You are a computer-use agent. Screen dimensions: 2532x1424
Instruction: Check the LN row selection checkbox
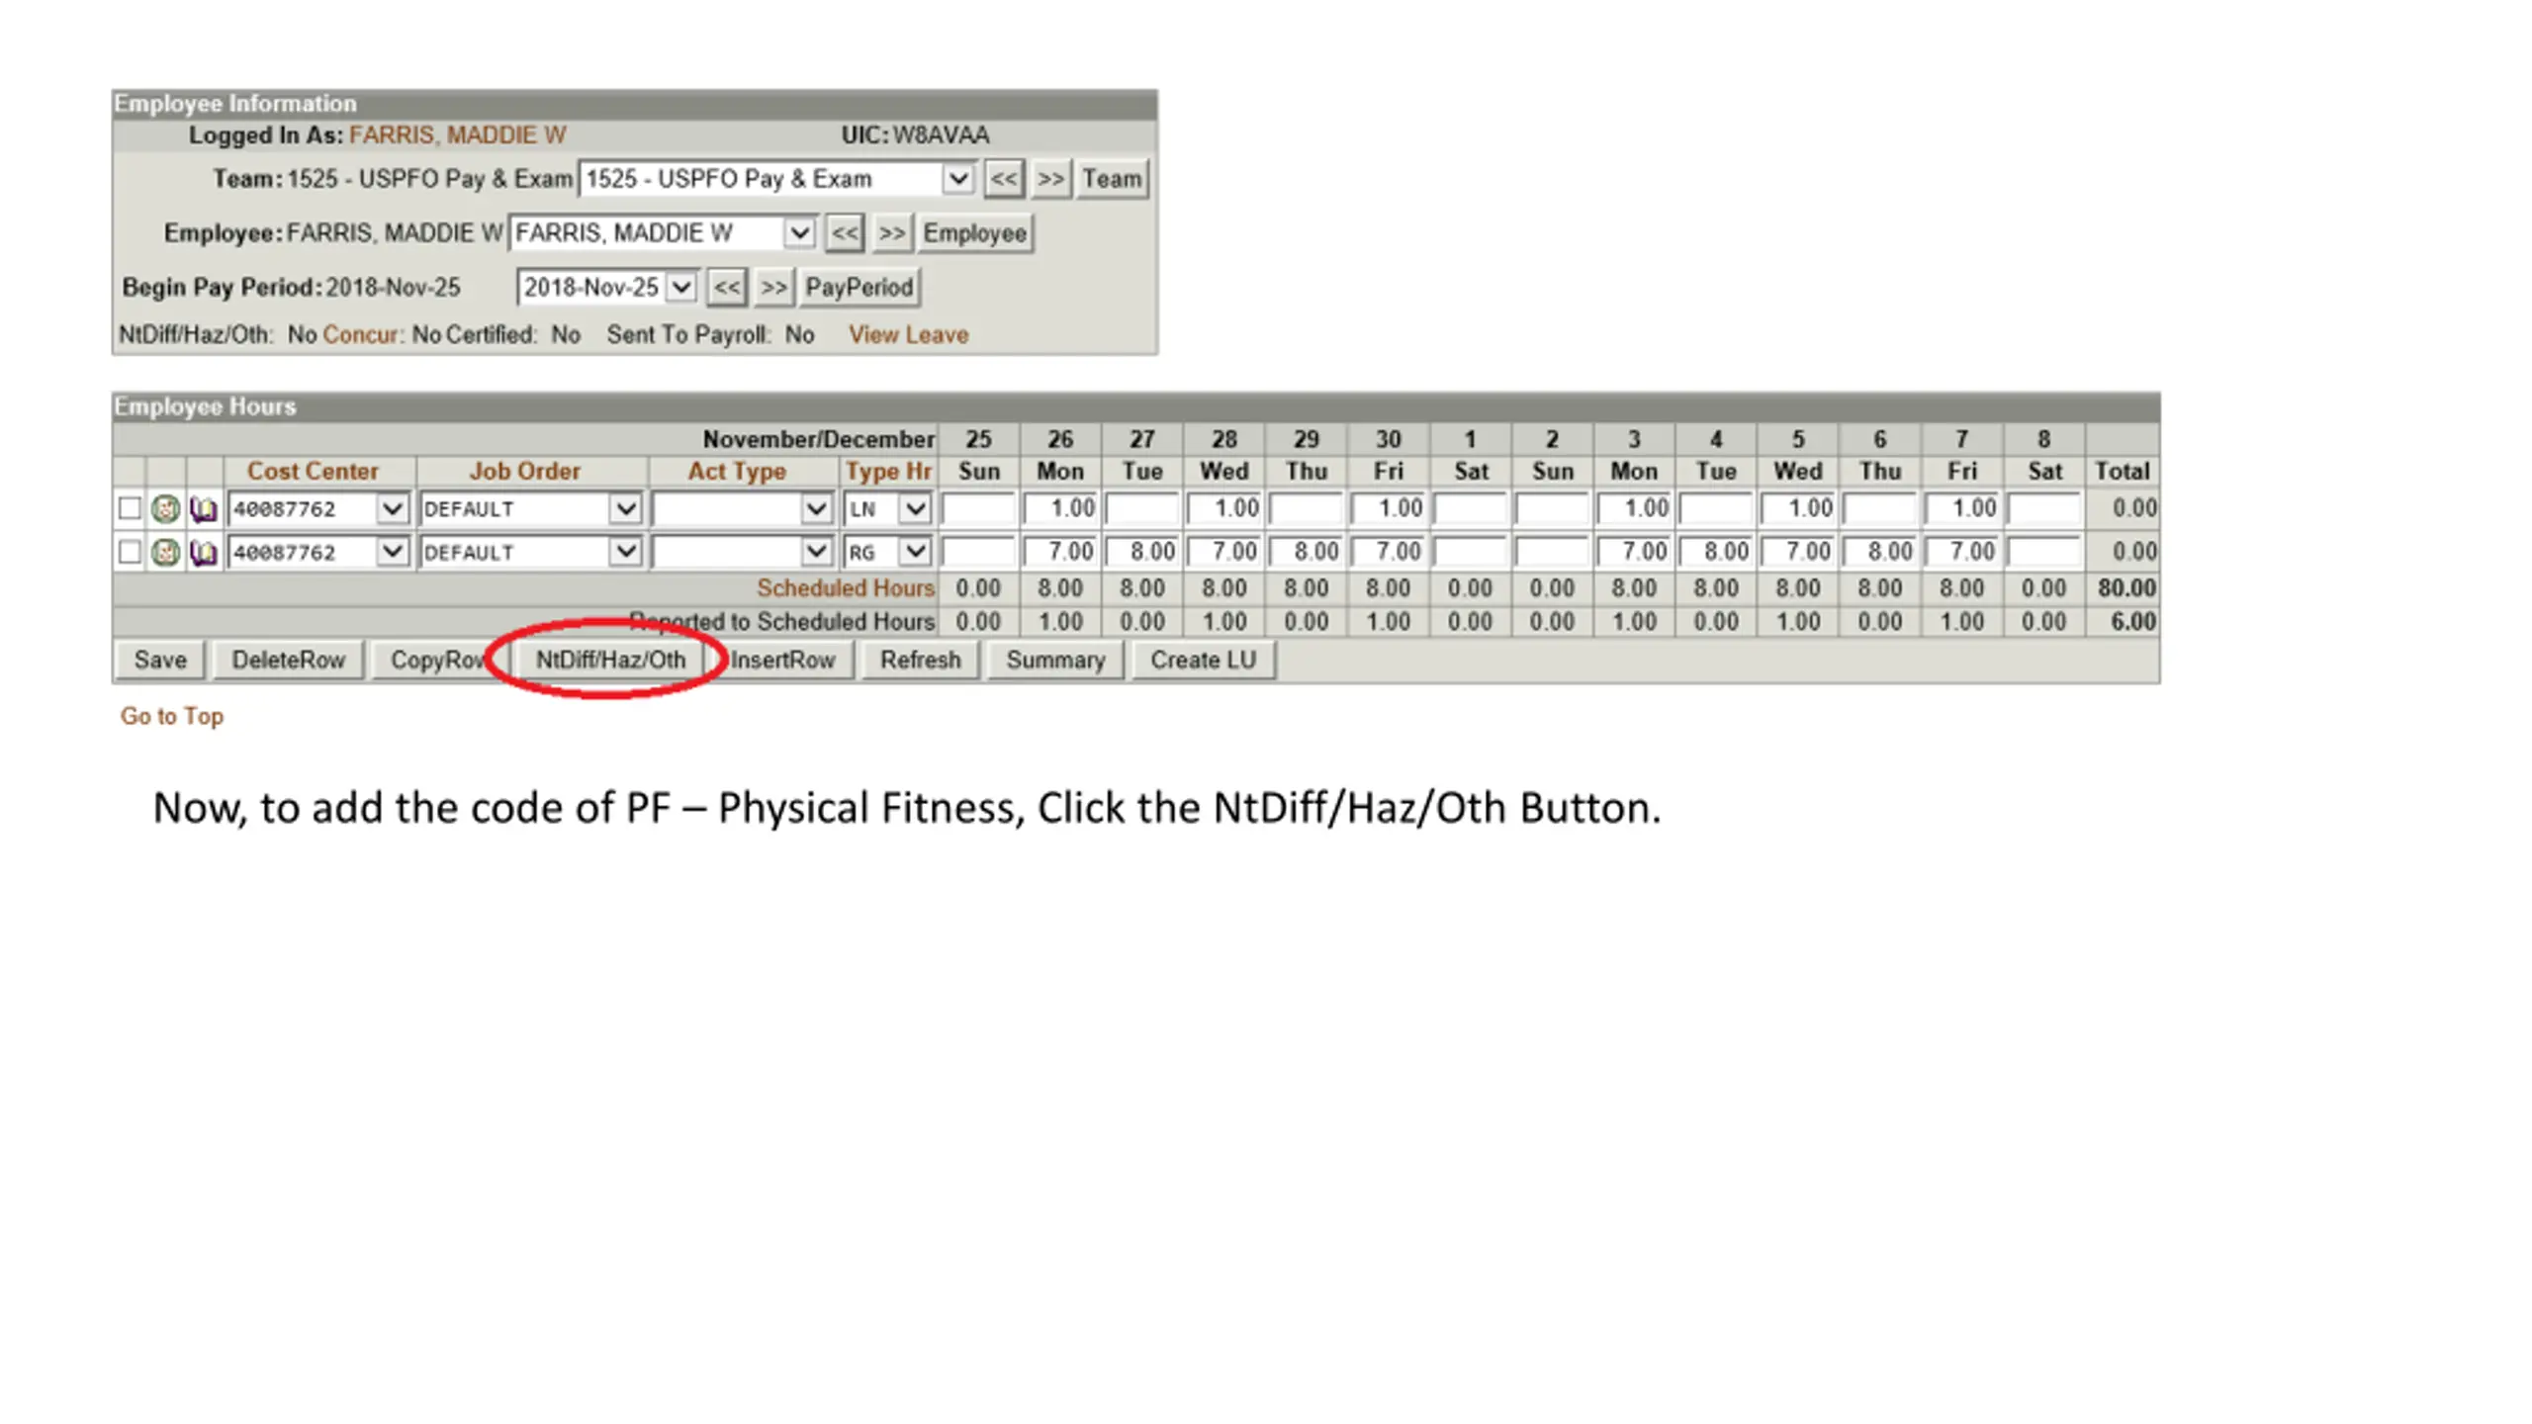pyautogui.click(x=130, y=508)
